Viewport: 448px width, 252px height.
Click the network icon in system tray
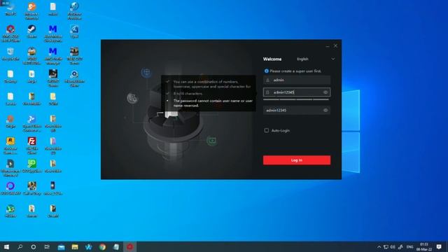(x=386, y=247)
